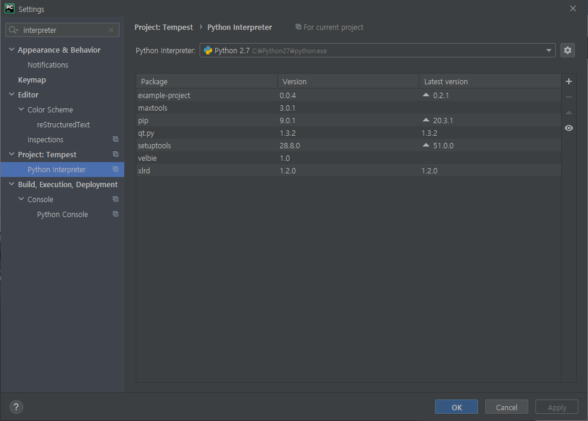Clear the search field with X icon
The height and width of the screenshot is (421, 588).
pyautogui.click(x=111, y=30)
